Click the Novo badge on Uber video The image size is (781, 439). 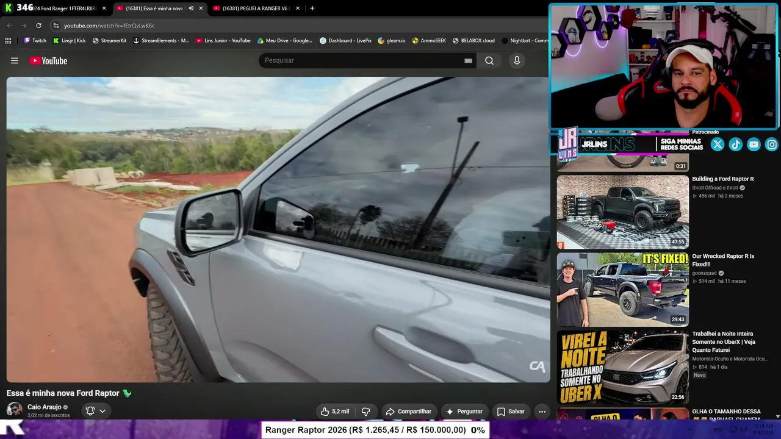[x=699, y=375]
